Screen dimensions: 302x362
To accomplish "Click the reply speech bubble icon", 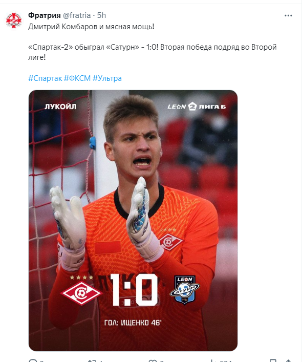I will pyautogui.click(x=33, y=360).
